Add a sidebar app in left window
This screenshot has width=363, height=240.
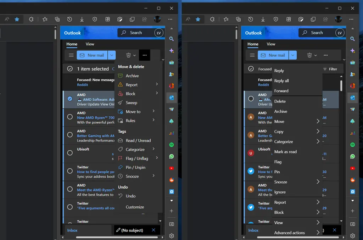172,211
